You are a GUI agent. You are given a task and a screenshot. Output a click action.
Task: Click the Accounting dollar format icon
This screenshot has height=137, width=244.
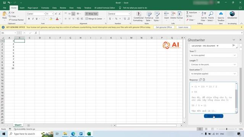(x=110, y=19)
